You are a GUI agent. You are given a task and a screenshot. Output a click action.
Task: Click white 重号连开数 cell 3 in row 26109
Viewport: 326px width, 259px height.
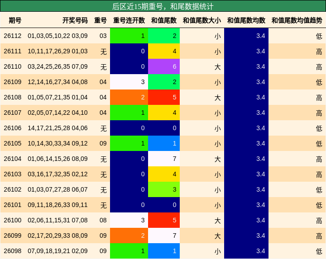click(129, 82)
